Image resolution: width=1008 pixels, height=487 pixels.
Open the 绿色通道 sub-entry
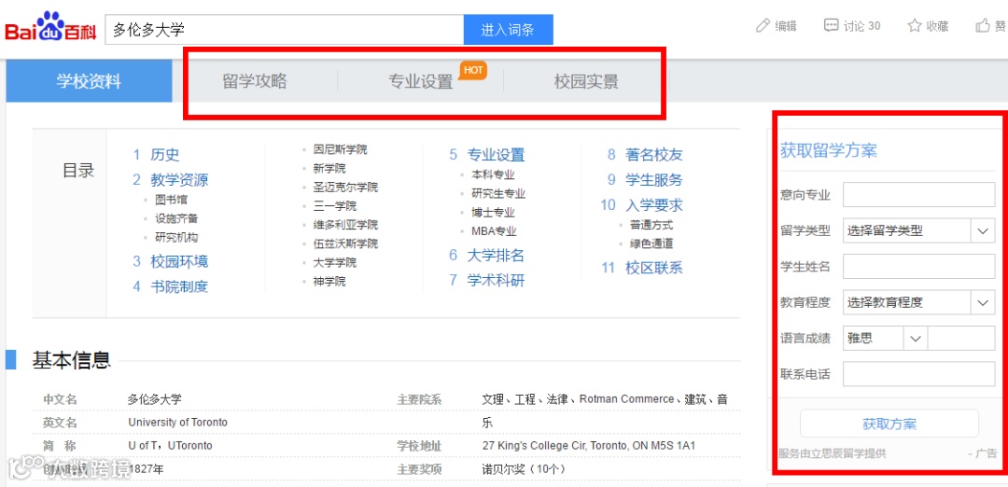point(651,243)
